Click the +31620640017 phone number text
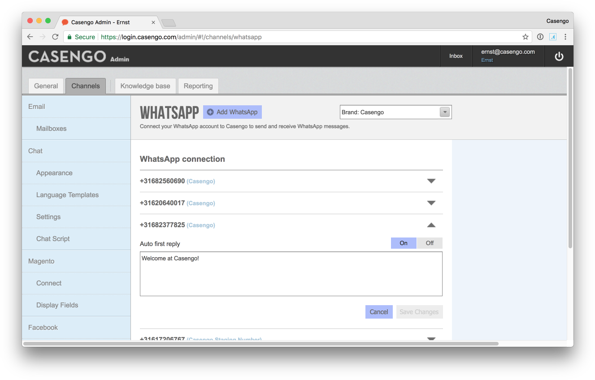 [x=162, y=203]
